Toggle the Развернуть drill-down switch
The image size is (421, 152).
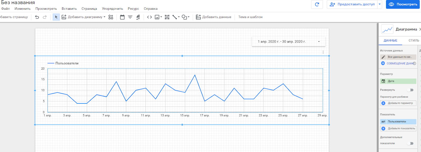[410, 90]
